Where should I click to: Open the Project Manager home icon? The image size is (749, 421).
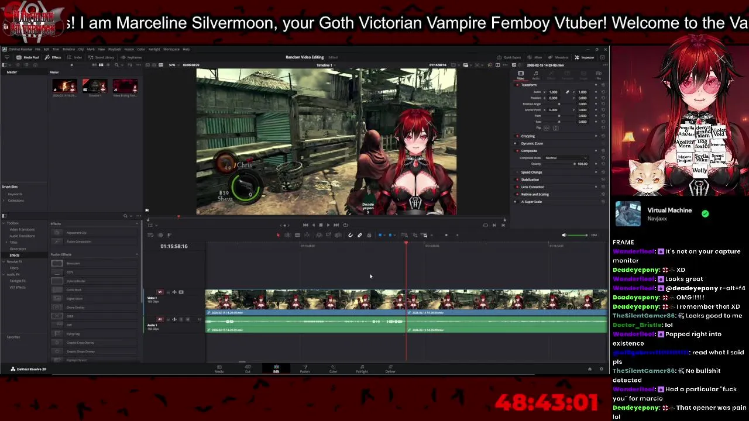pos(589,369)
